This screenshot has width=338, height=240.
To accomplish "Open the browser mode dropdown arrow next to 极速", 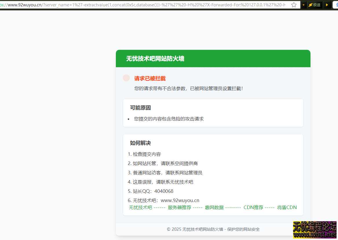I will [303, 5].
